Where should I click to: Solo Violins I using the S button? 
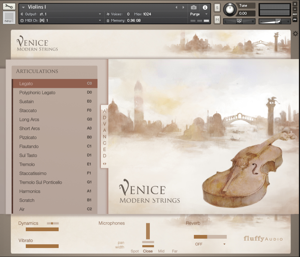coord(217,7)
